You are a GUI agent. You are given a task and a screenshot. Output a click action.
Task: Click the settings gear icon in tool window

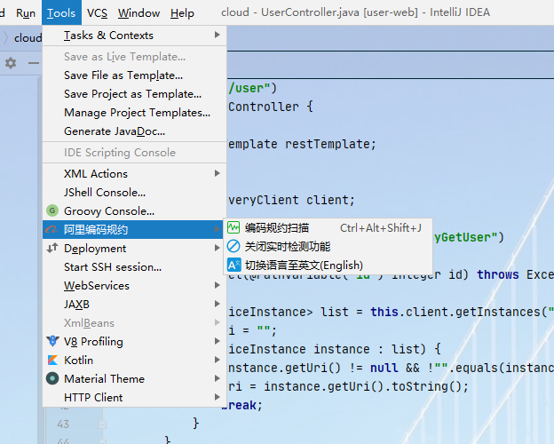[x=11, y=63]
